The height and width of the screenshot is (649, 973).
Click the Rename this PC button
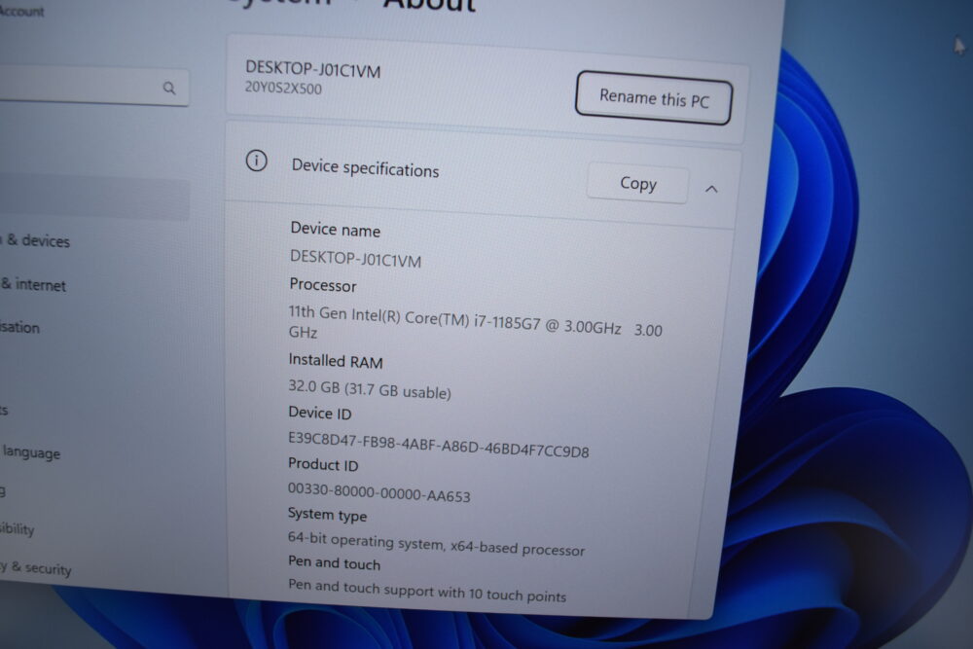tap(654, 98)
